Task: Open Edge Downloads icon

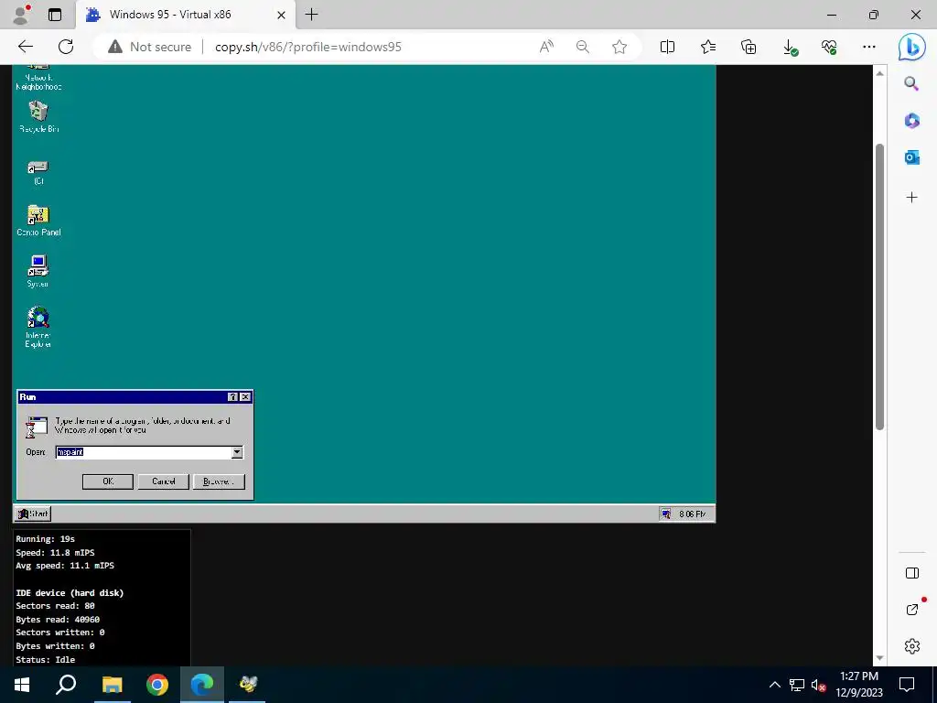Action: pyautogui.click(x=790, y=47)
